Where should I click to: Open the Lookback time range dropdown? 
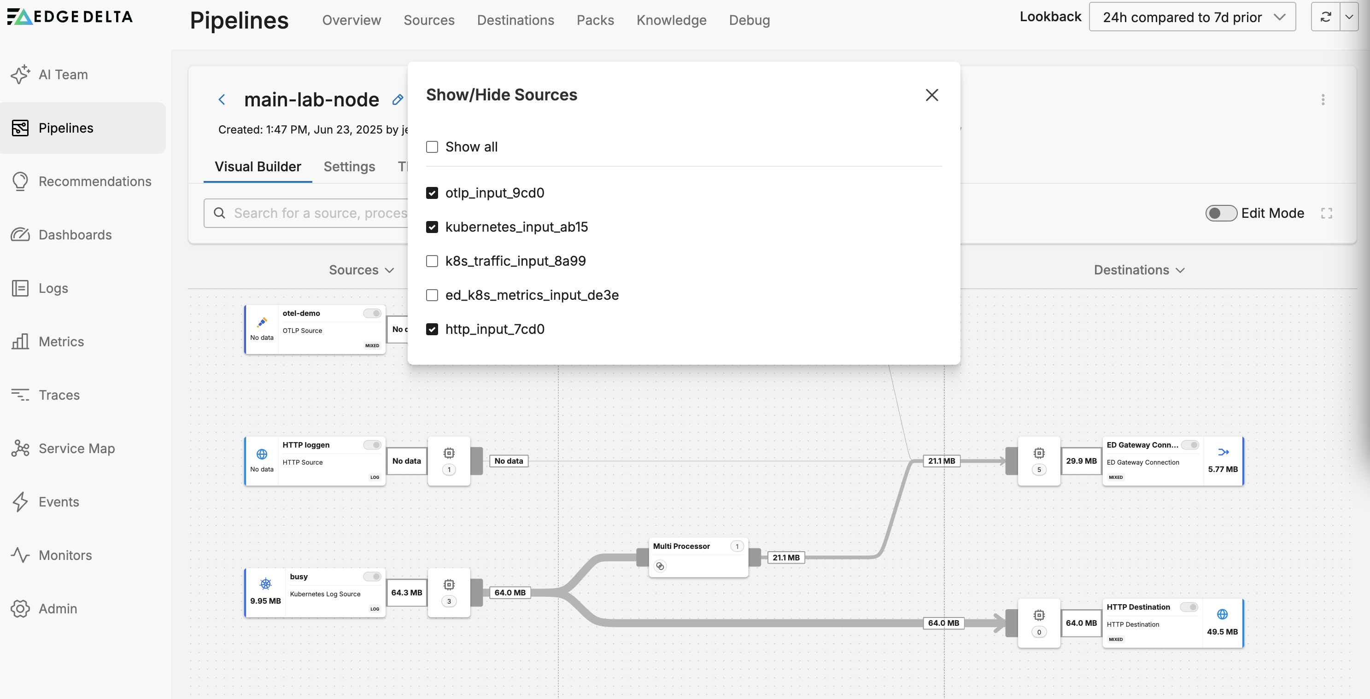coord(1192,17)
